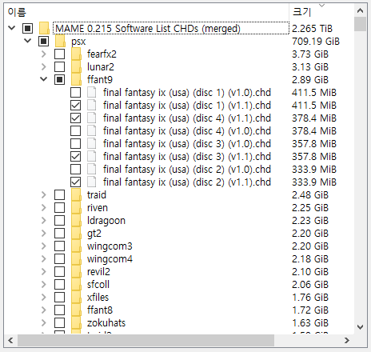Click the psx folder icon

click(x=60, y=41)
